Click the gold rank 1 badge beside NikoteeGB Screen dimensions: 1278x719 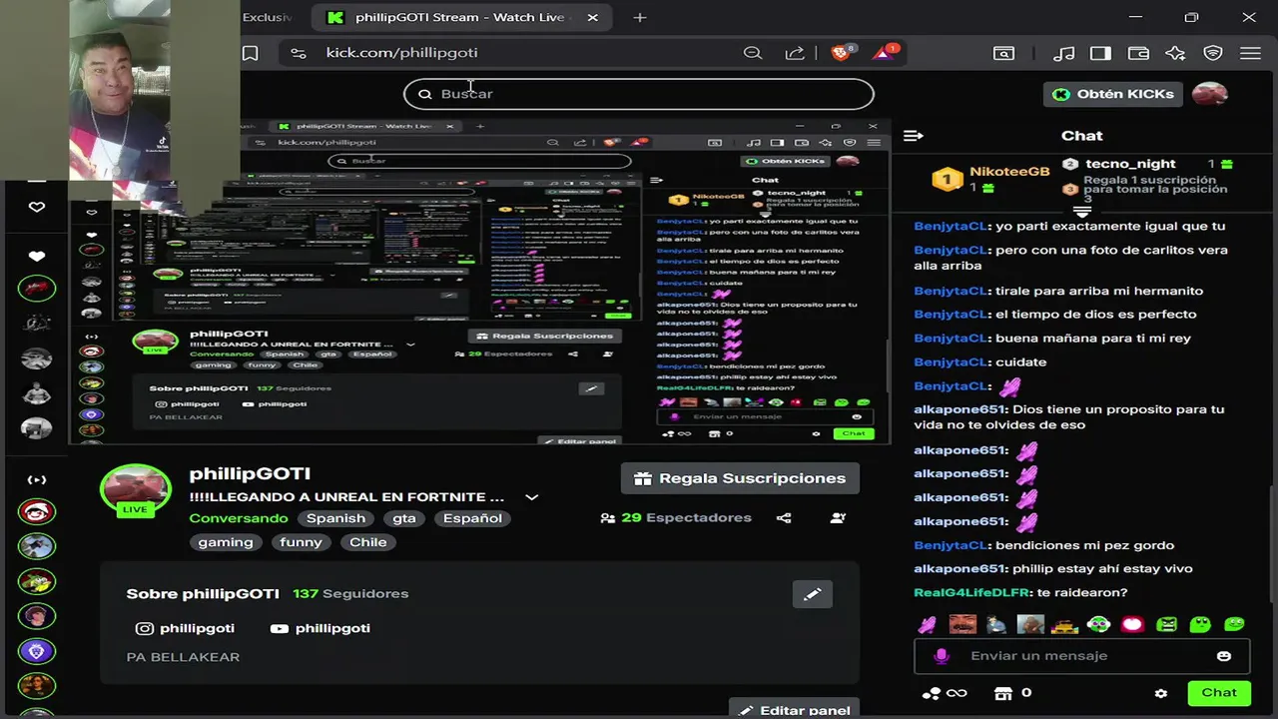pyautogui.click(x=947, y=180)
